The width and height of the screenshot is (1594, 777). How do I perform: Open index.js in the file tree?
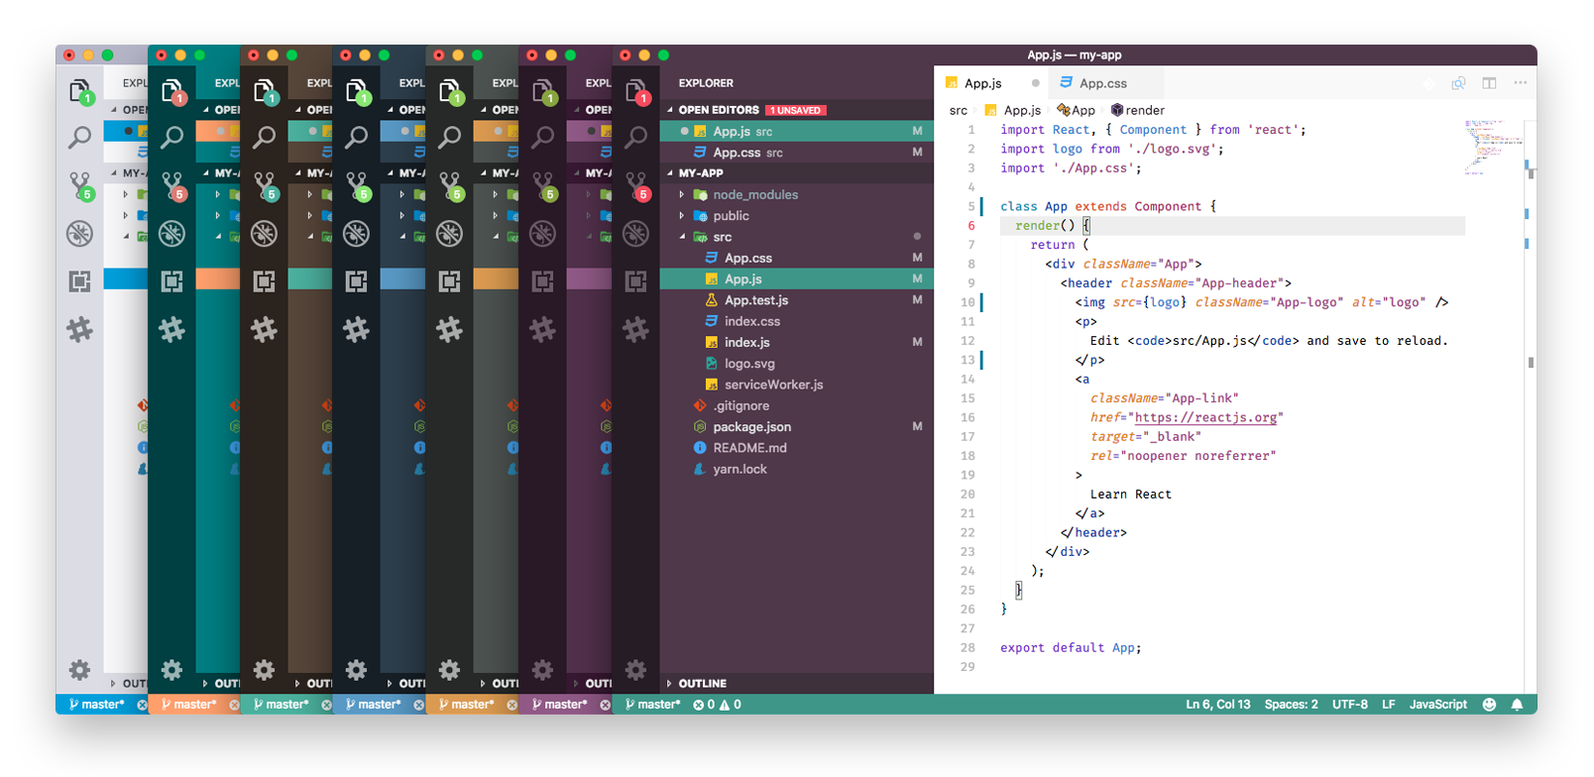click(x=746, y=343)
